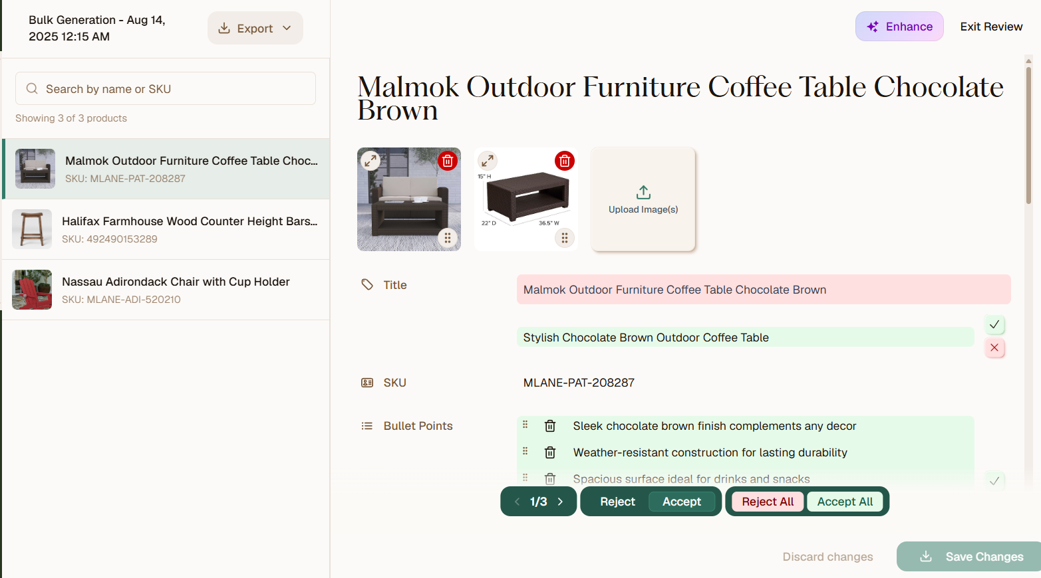Click the 'Weather-resistant construction for lasting durability' text
The width and height of the screenshot is (1041, 578).
point(710,452)
